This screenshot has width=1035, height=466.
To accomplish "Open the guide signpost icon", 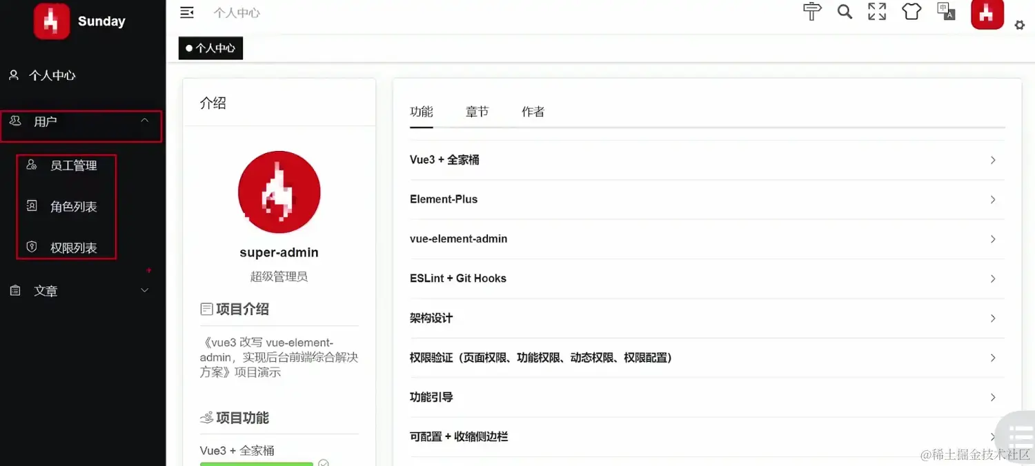I will [812, 12].
